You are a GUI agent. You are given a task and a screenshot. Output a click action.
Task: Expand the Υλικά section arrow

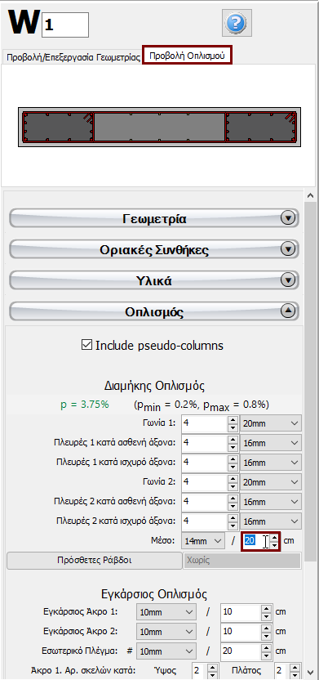pos(288,280)
